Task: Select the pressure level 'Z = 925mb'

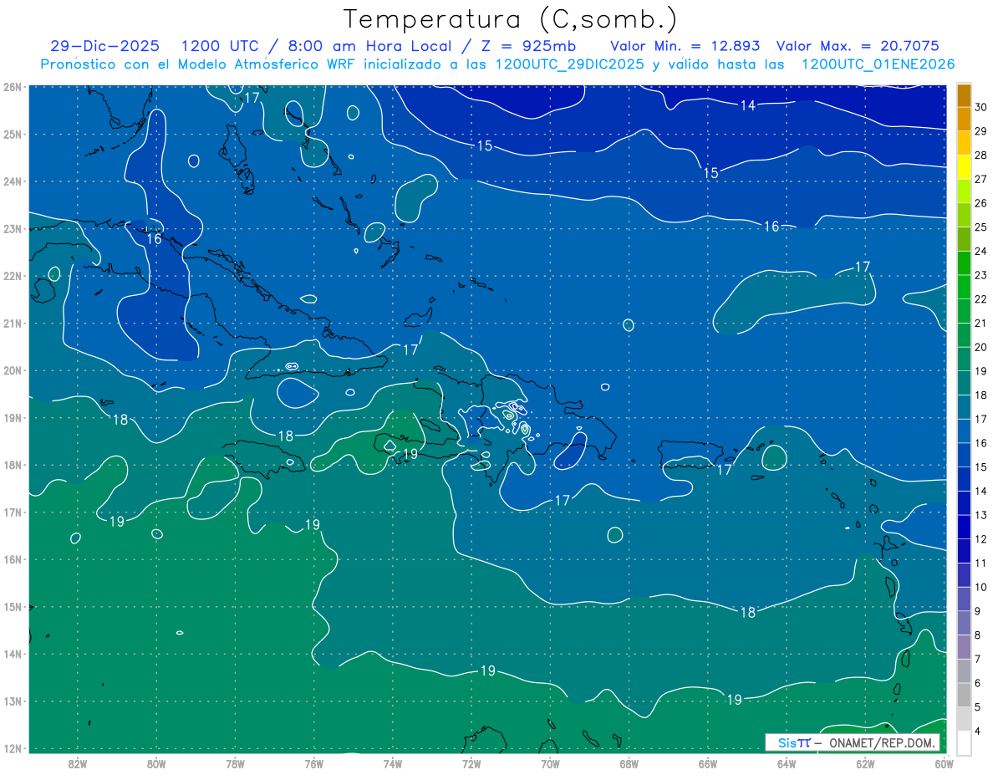Action: tap(528, 46)
